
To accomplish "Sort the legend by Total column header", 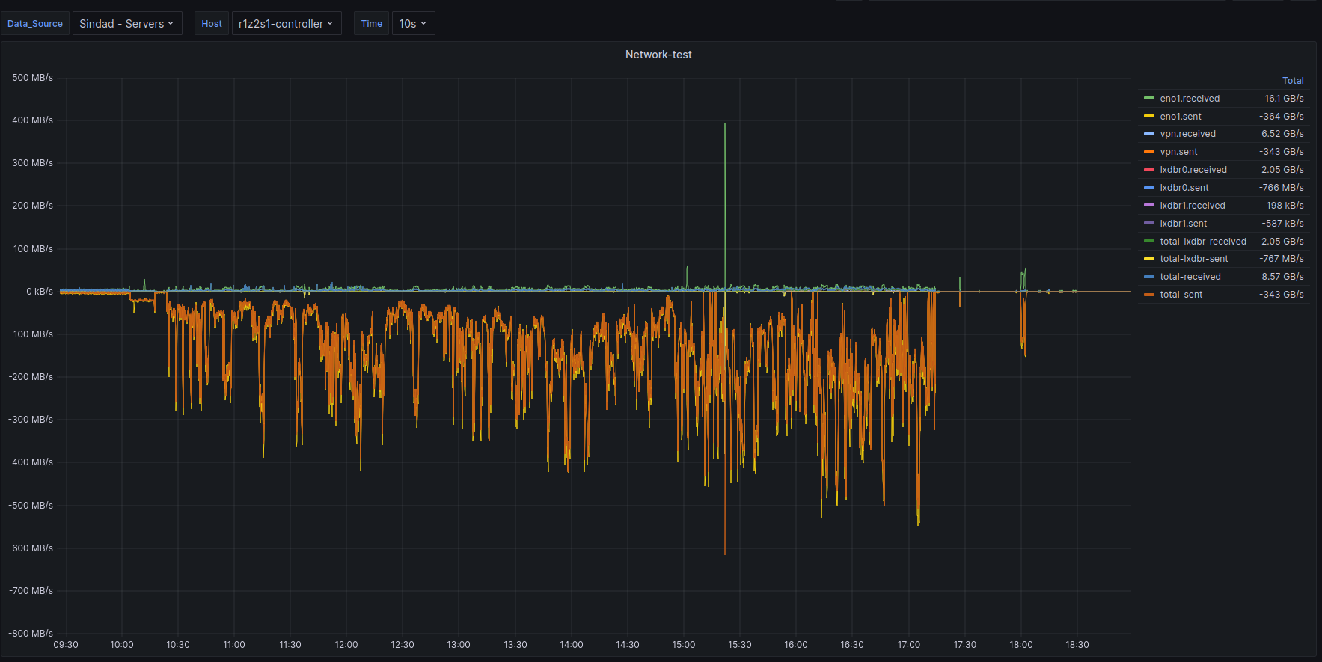I will point(1292,81).
